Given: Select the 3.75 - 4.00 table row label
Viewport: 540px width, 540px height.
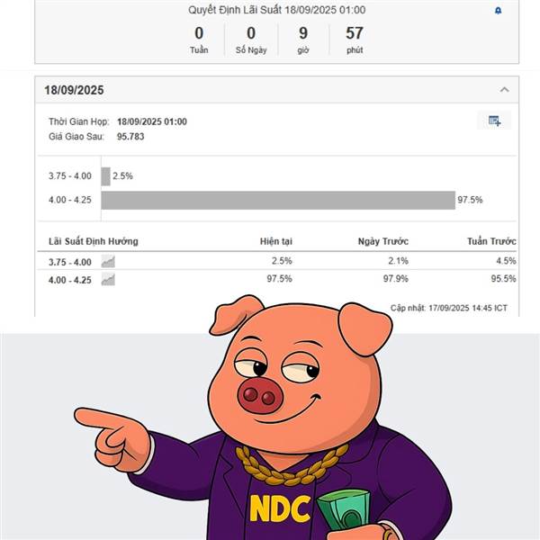Looking at the screenshot, I should 70,262.
